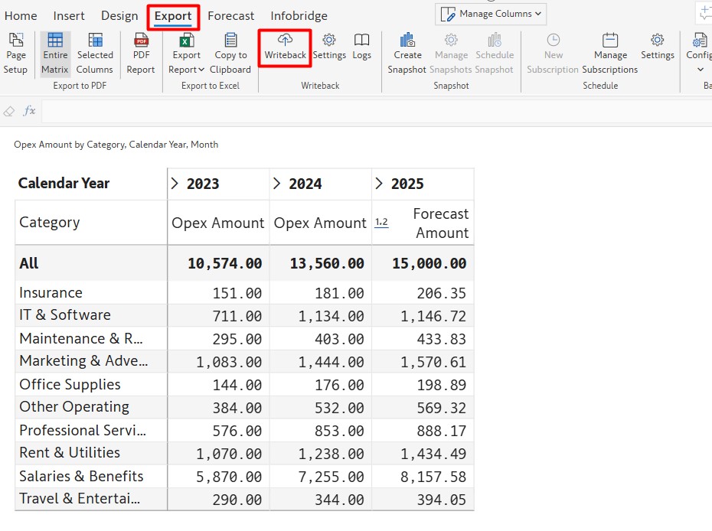Go to the Design tab
Screen dimensions: 712x531
click(119, 16)
